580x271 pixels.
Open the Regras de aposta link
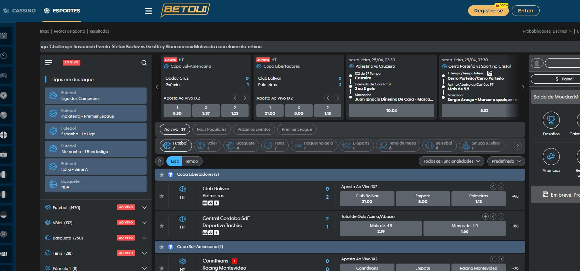point(69,31)
